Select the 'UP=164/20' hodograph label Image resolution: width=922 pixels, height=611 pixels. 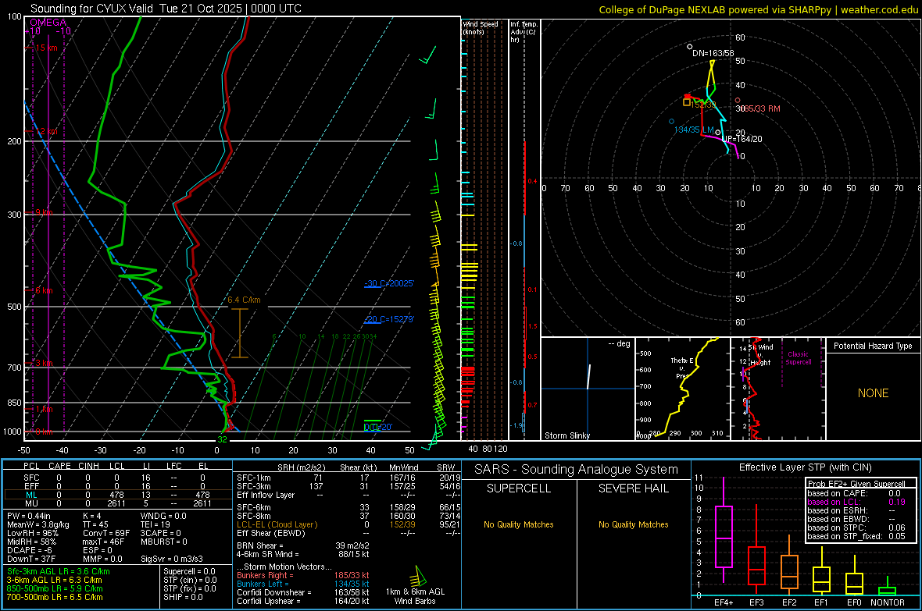point(742,139)
